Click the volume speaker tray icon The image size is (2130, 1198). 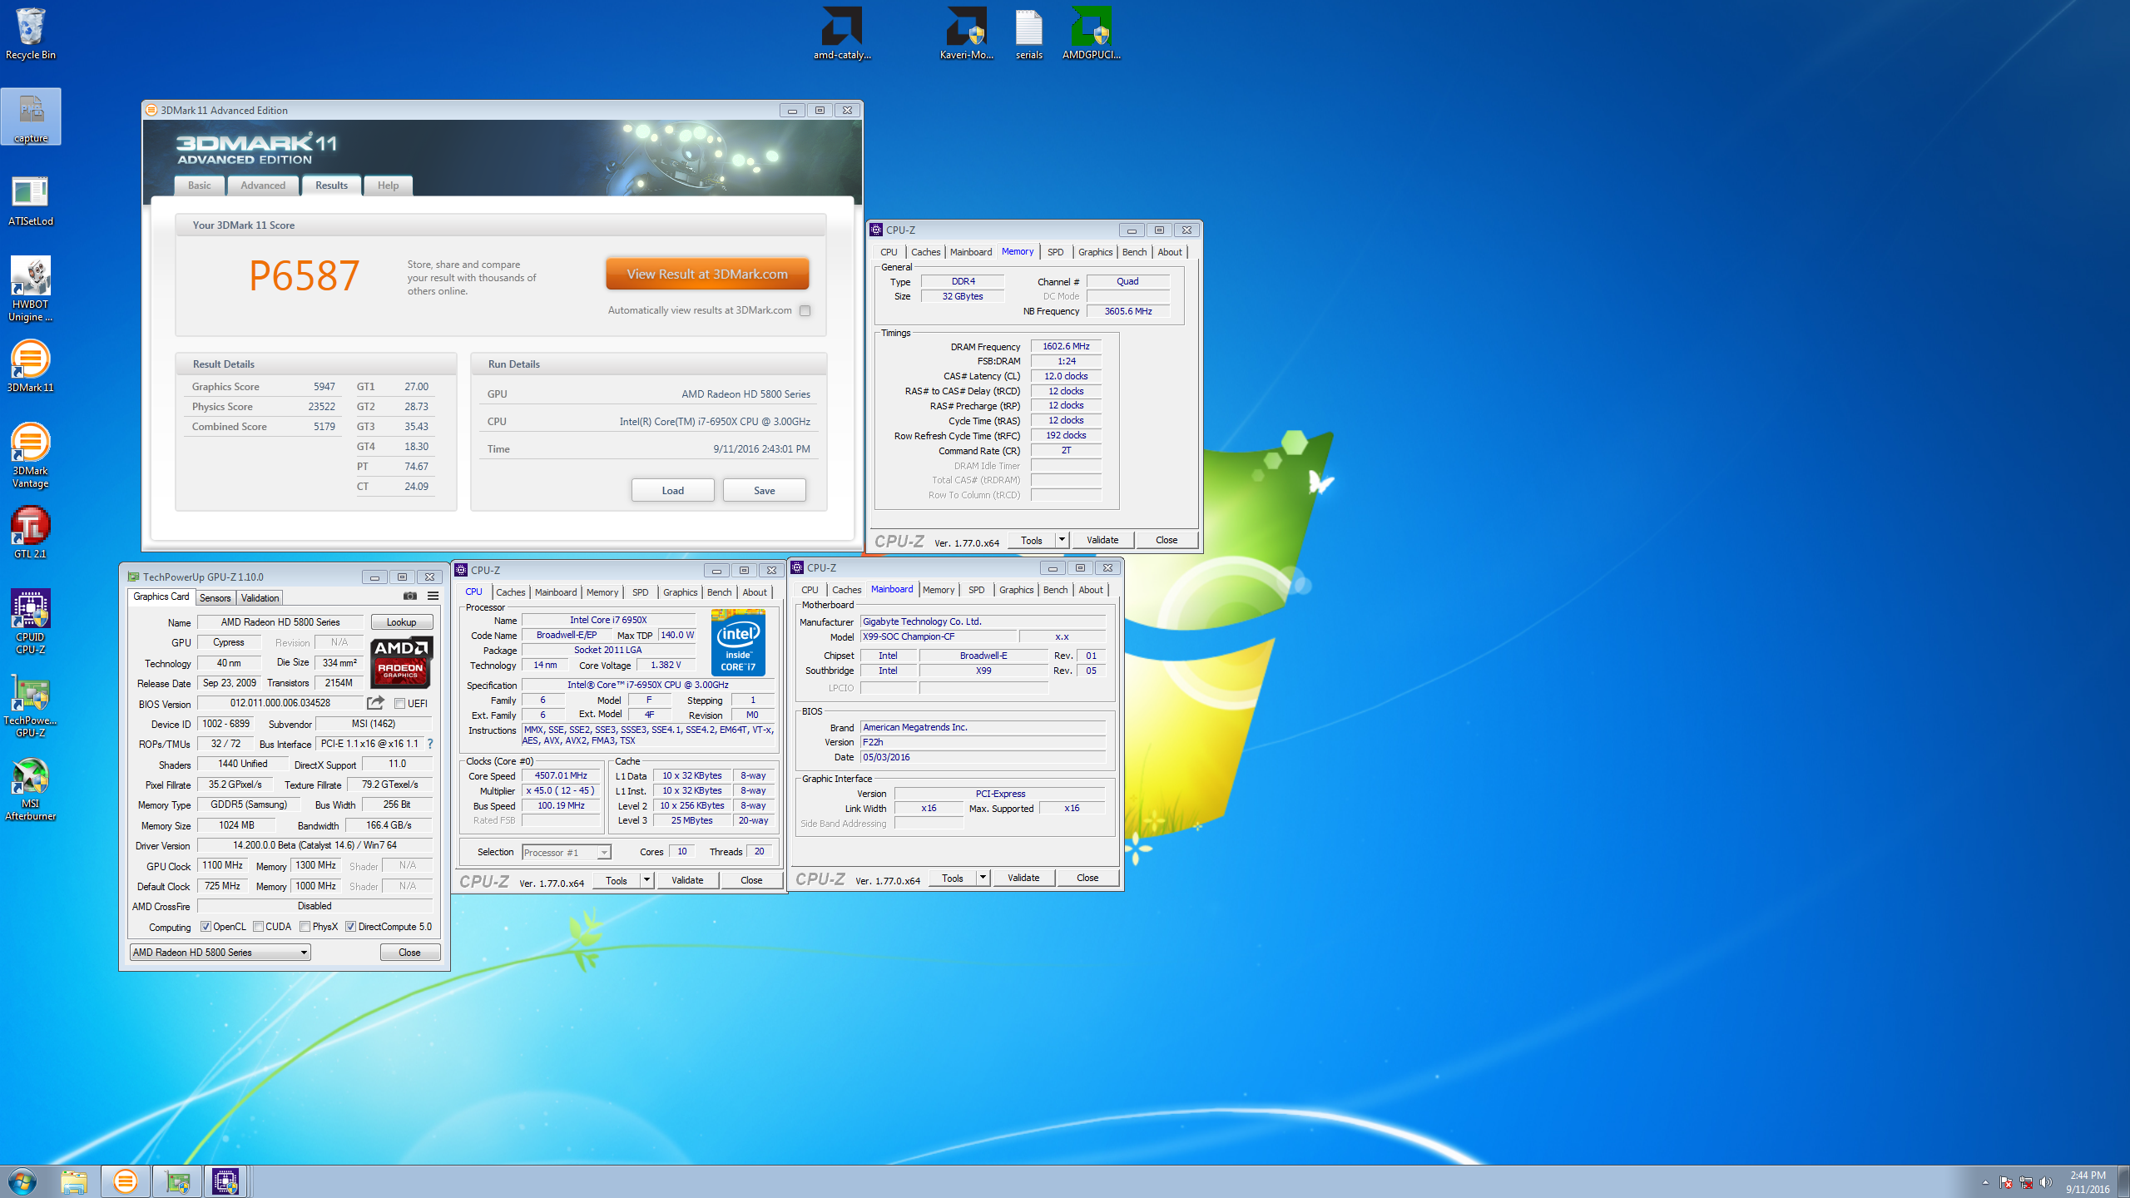point(2046,1182)
